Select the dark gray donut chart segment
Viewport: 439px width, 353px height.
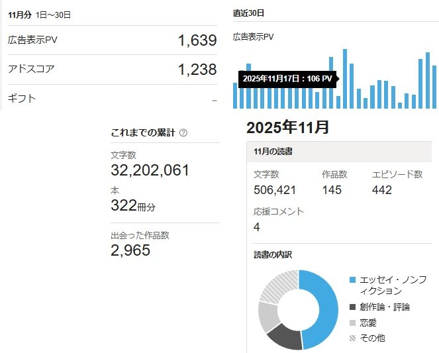[285, 336]
